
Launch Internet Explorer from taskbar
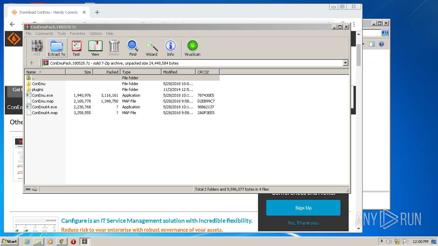[x=27, y=242]
